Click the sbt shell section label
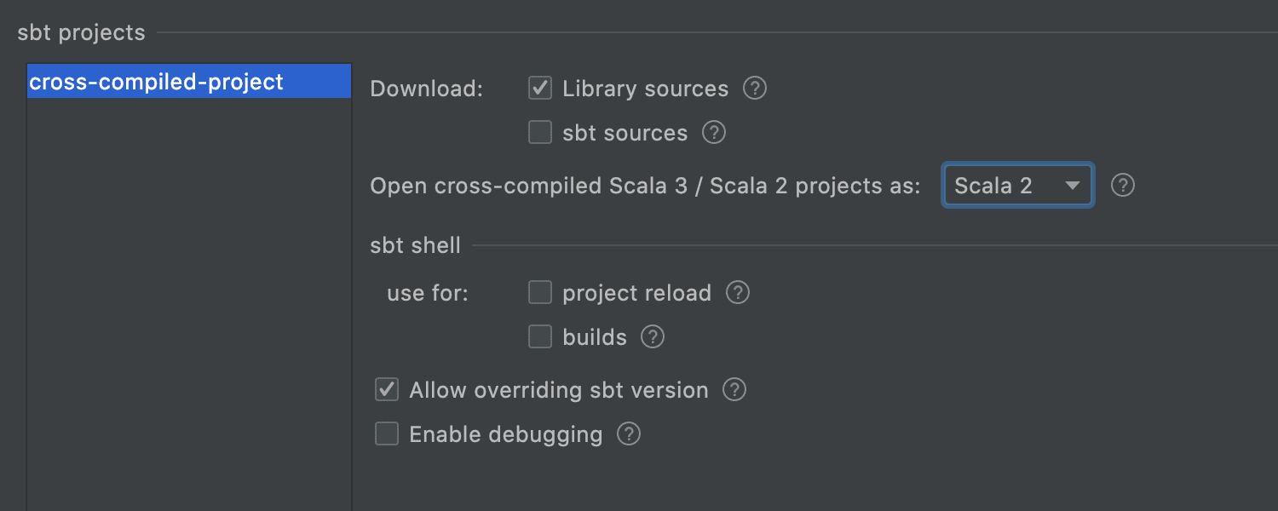The height and width of the screenshot is (511, 1278). tap(415, 245)
